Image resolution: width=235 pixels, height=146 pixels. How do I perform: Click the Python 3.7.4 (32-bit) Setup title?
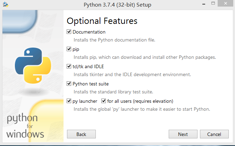tap(117, 5)
